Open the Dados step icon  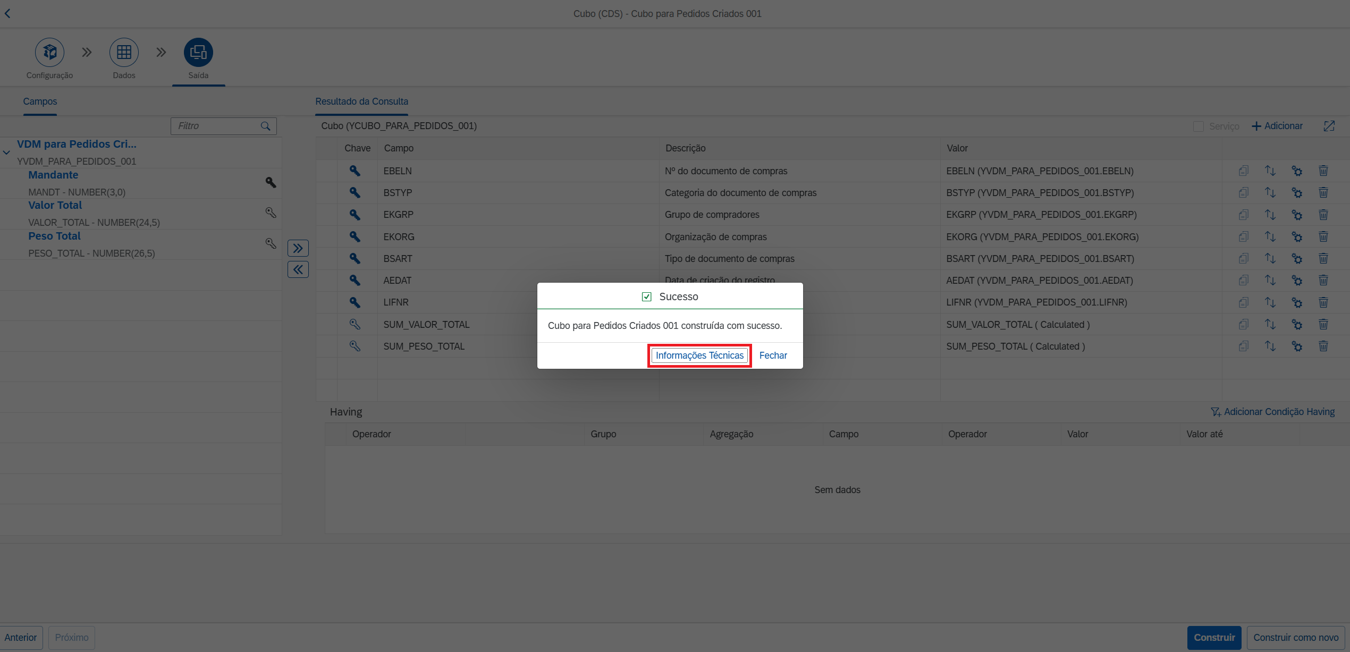[x=124, y=52]
